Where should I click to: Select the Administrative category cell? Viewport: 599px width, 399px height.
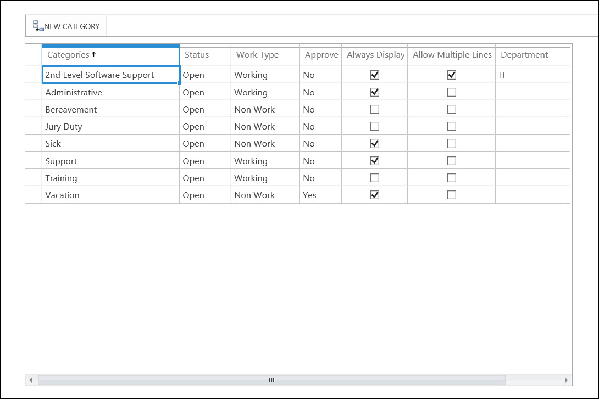pos(110,92)
